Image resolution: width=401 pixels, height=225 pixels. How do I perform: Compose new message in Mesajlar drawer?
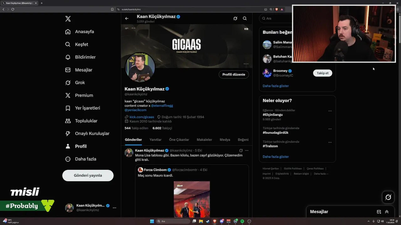pyautogui.click(x=379, y=212)
